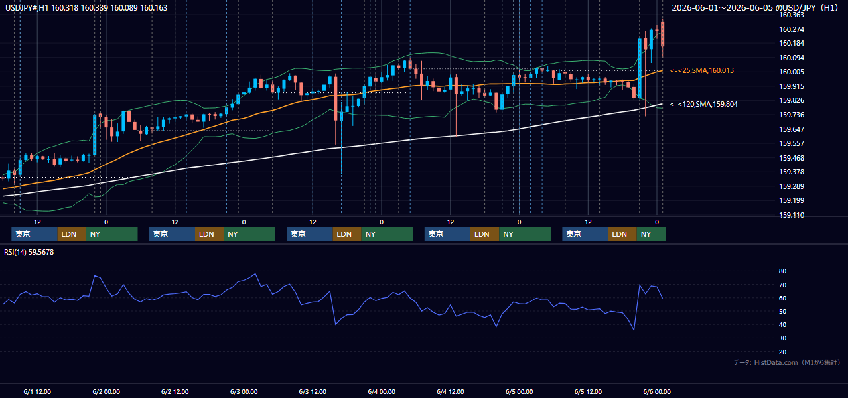Select the last NY session box
Image resolution: width=848 pixels, height=398 pixels.
tap(651, 234)
